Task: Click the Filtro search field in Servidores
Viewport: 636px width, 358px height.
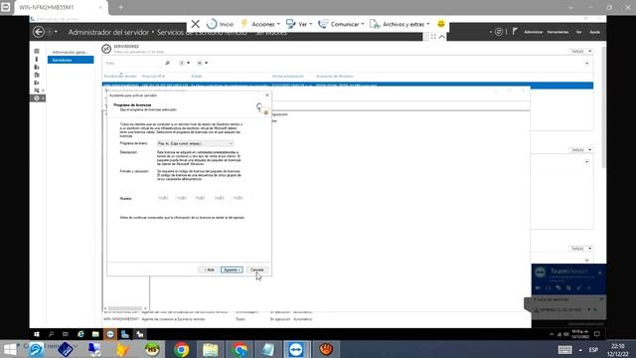Action: pos(134,64)
